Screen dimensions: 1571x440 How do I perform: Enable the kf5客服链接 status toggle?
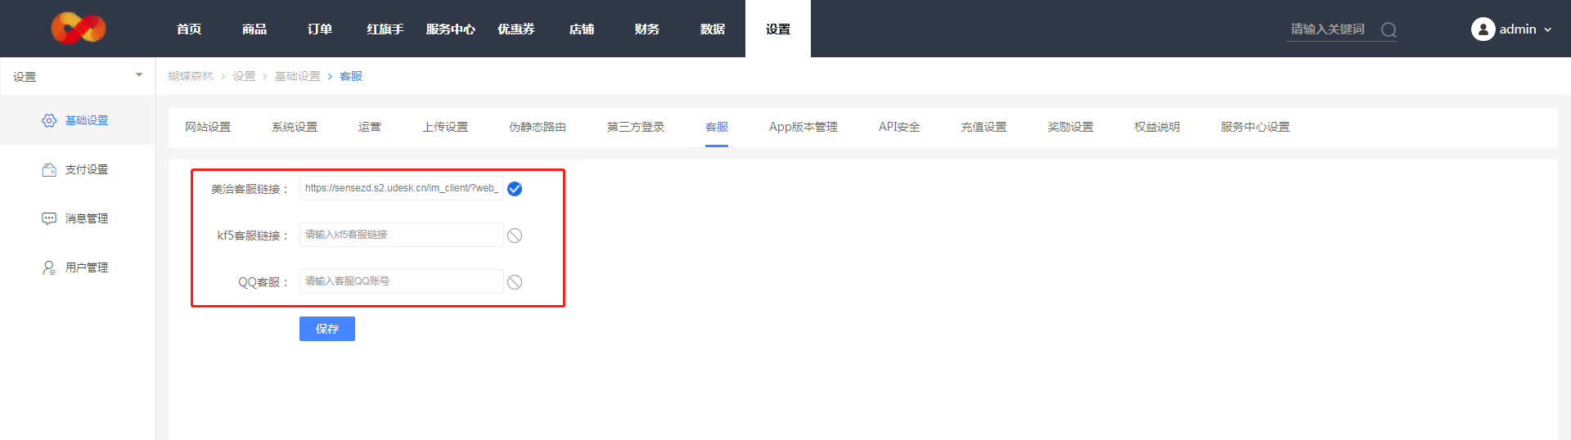(515, 236)
